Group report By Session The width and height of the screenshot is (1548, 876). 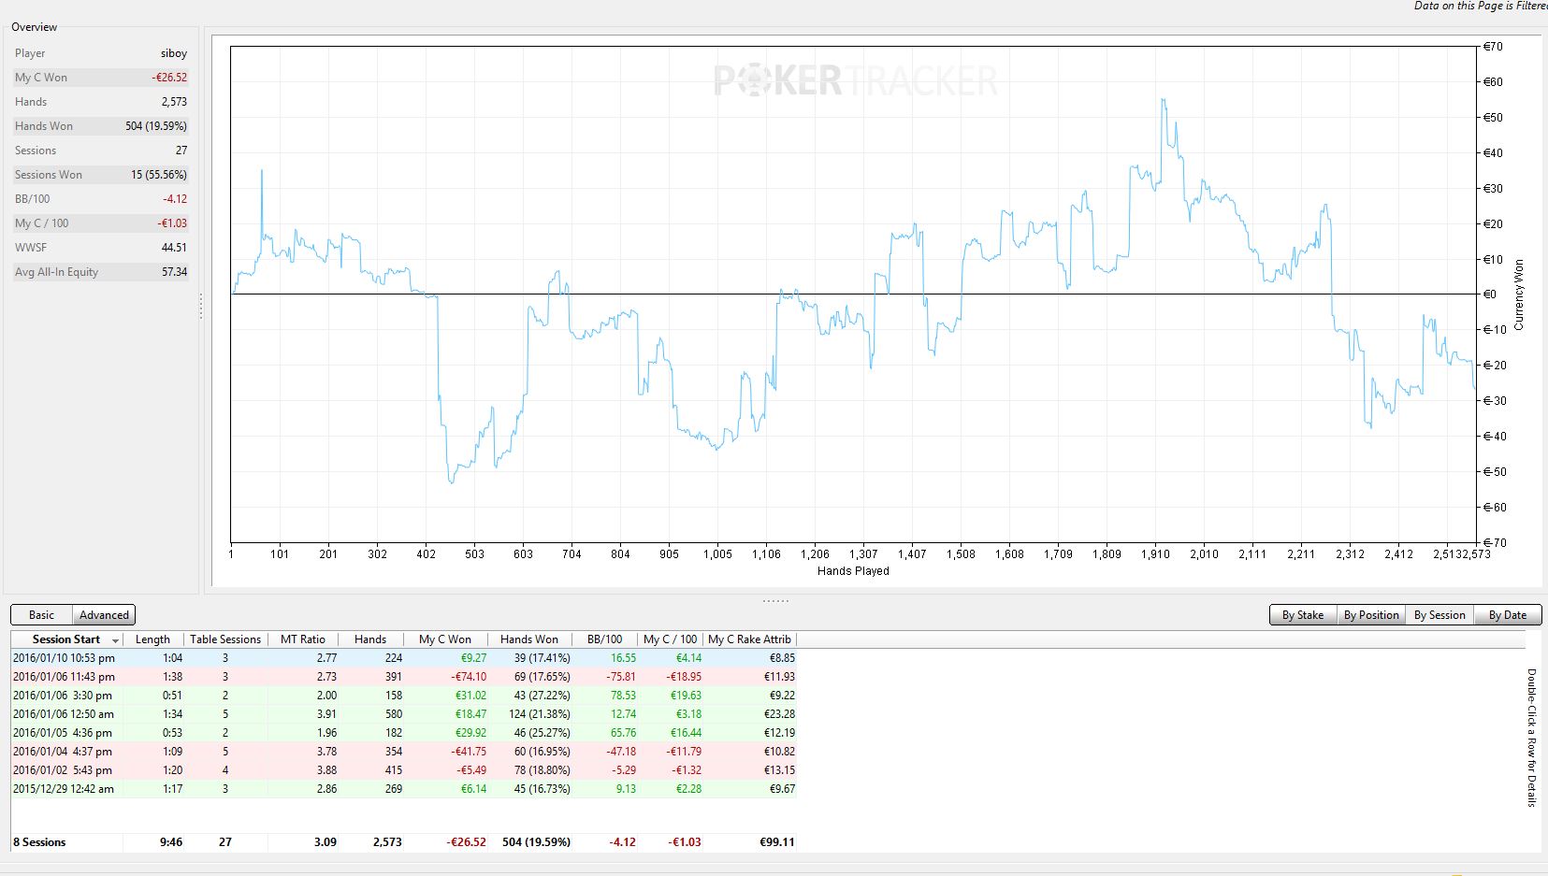1439,615
